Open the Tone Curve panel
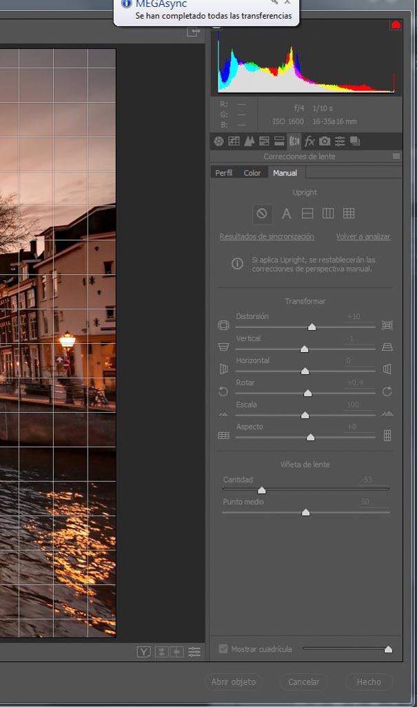 pos(234,142)
